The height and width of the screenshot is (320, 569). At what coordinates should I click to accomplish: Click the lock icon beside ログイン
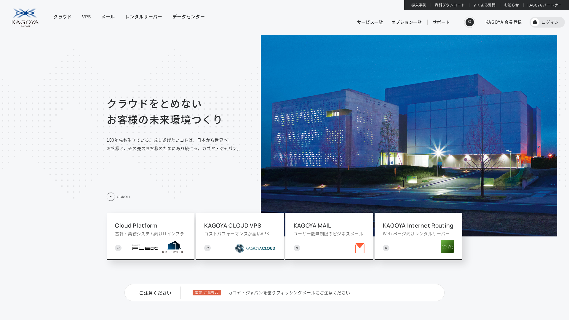(x=535, y=22)
